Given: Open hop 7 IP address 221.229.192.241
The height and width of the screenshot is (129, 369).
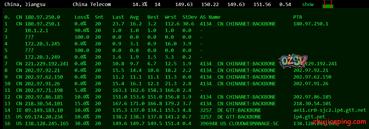Looking at the screenshot, I should click(47, 64).
